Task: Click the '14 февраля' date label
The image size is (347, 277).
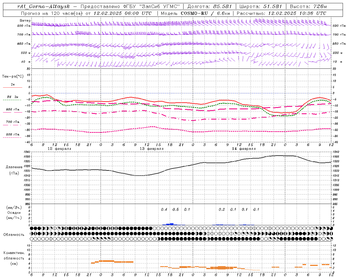Action: coord(244,149)
